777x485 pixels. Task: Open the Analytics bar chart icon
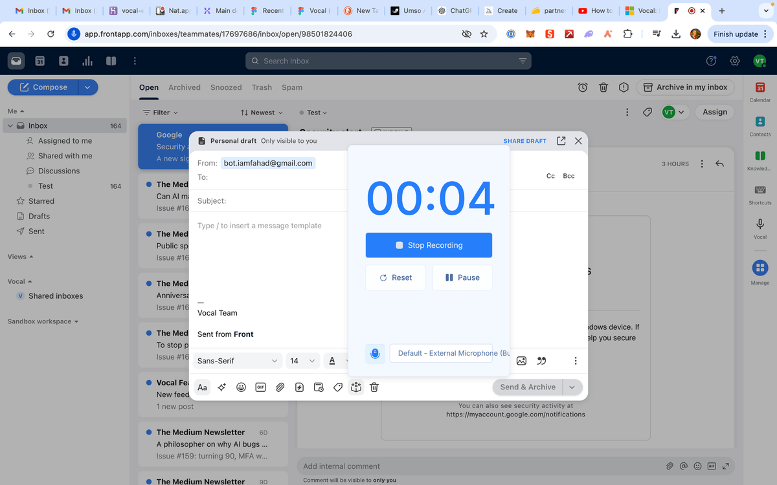(x=87, y=61)
